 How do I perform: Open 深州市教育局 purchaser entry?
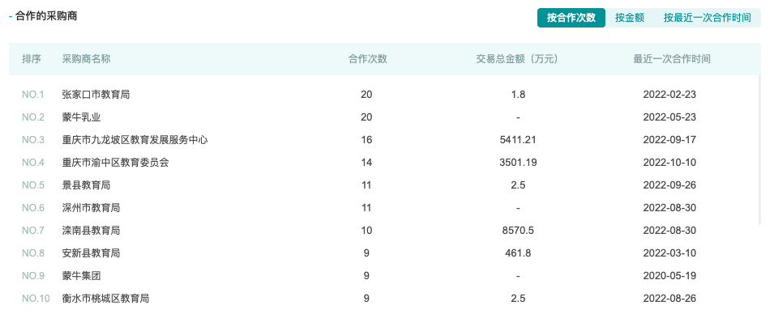point(91,207)
